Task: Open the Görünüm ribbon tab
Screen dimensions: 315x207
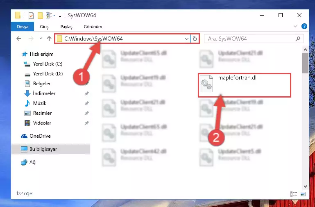Action: click(x=93, y=27)
